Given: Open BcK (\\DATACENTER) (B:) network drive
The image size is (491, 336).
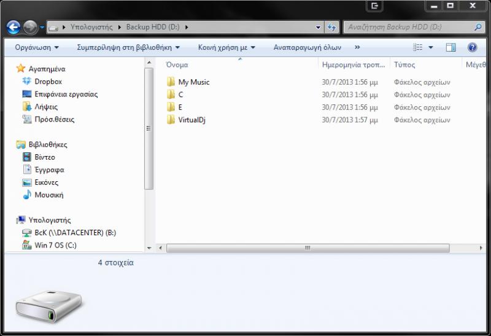Looking at the screenshot, I should click(75, 233).
